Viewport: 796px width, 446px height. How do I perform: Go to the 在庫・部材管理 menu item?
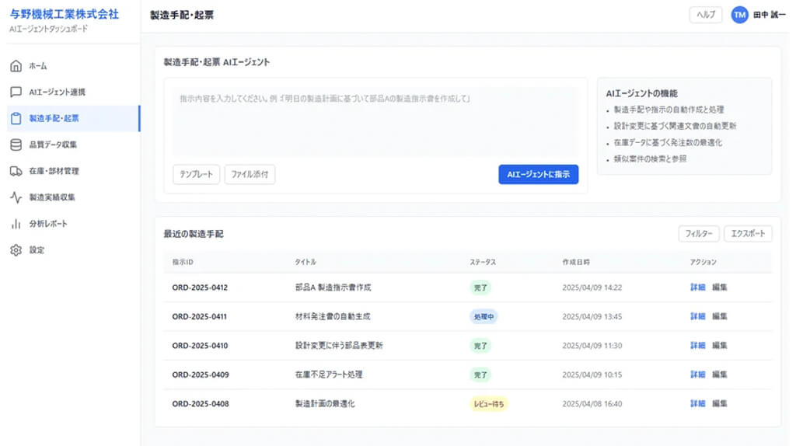click(x=54, y=171)
